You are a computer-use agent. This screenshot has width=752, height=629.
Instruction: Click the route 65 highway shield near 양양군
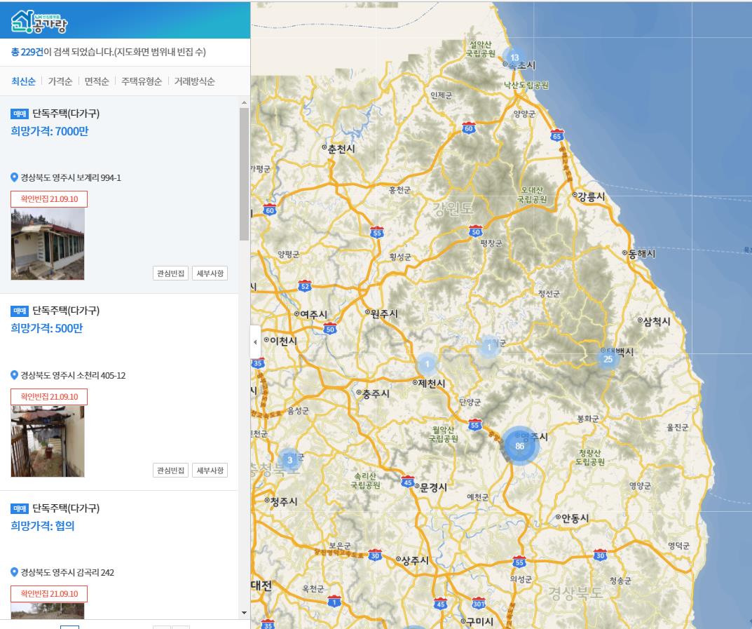coord(556,135)
